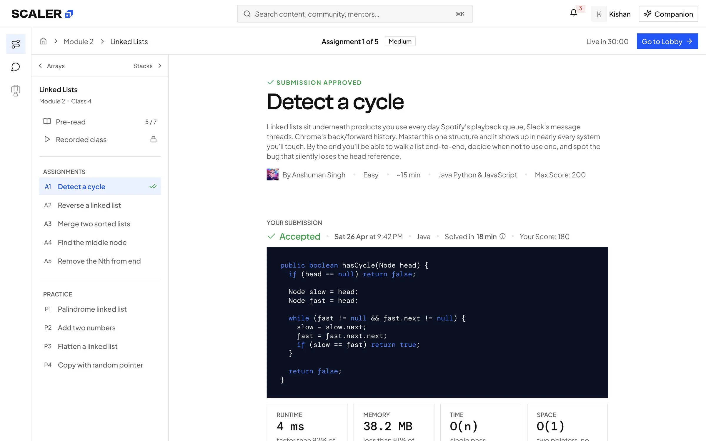Click the Companion sparkle icon

click(647, 14)
